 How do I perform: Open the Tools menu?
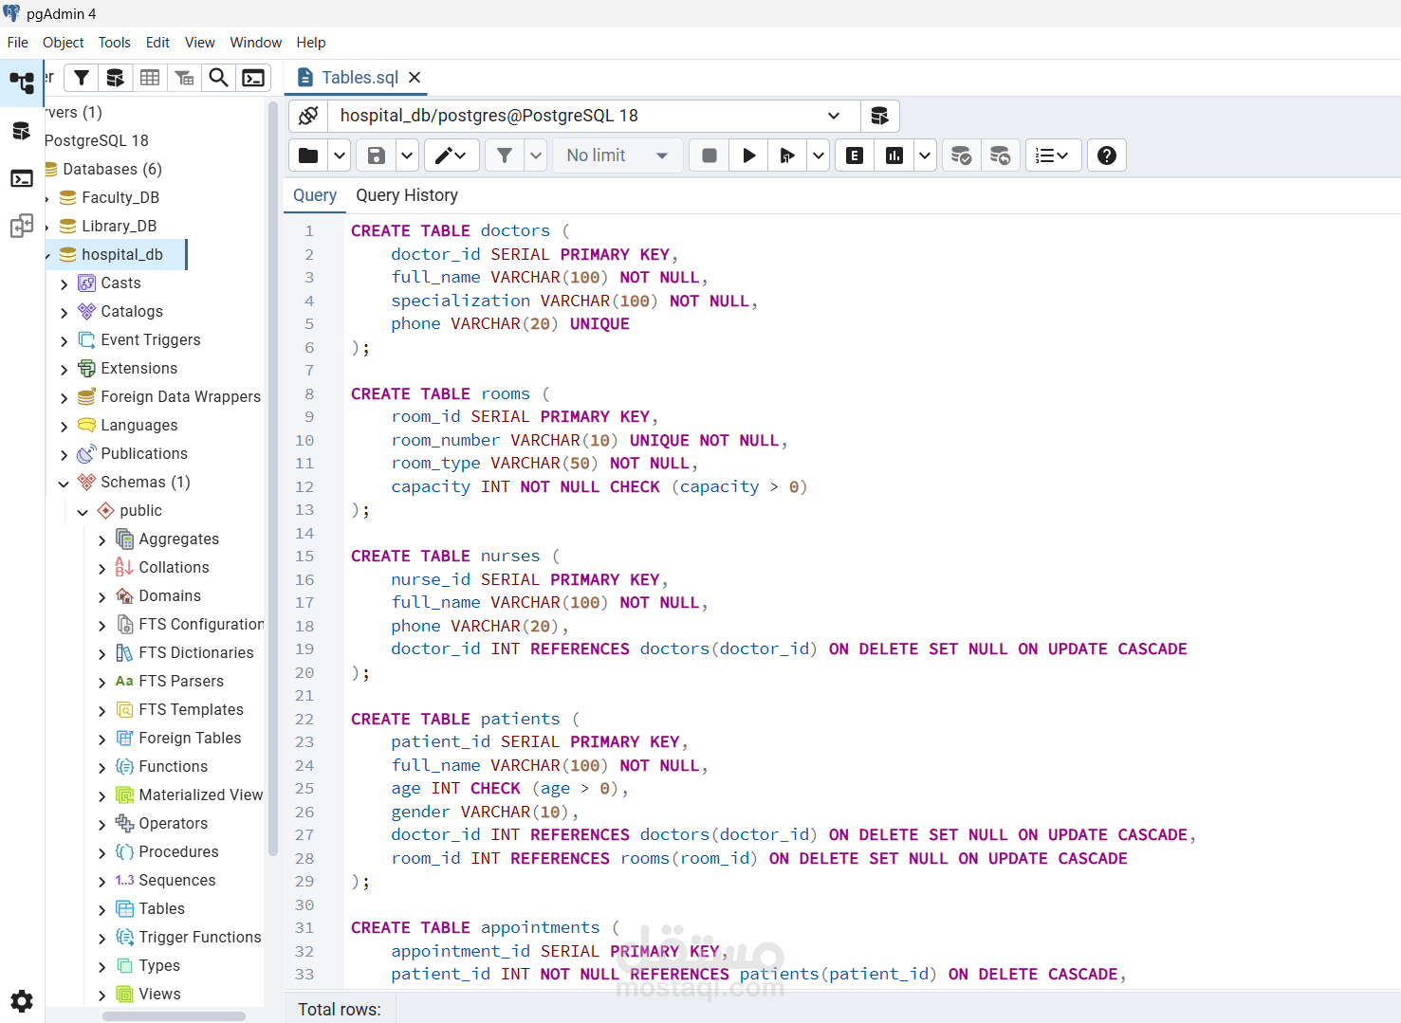click(114, 43)
